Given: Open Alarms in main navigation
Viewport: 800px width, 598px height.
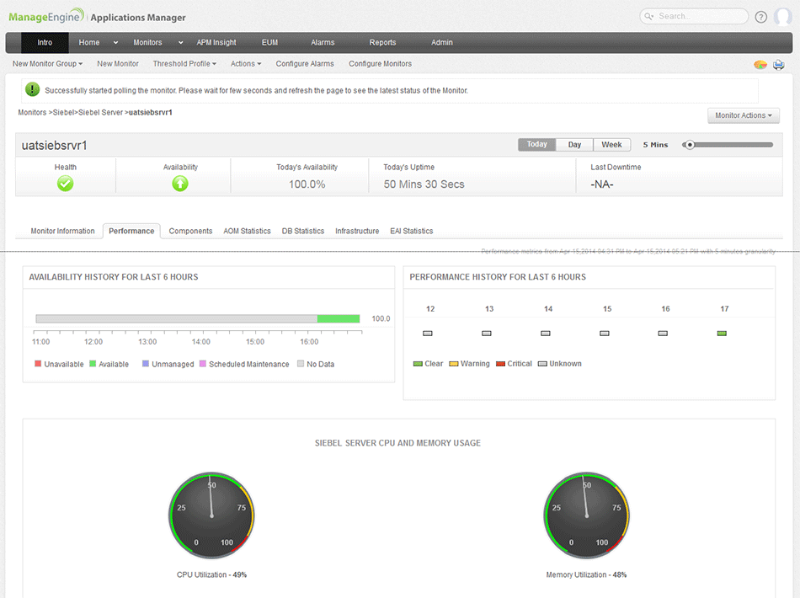Looking at the screenshot, I should point(323,43).
